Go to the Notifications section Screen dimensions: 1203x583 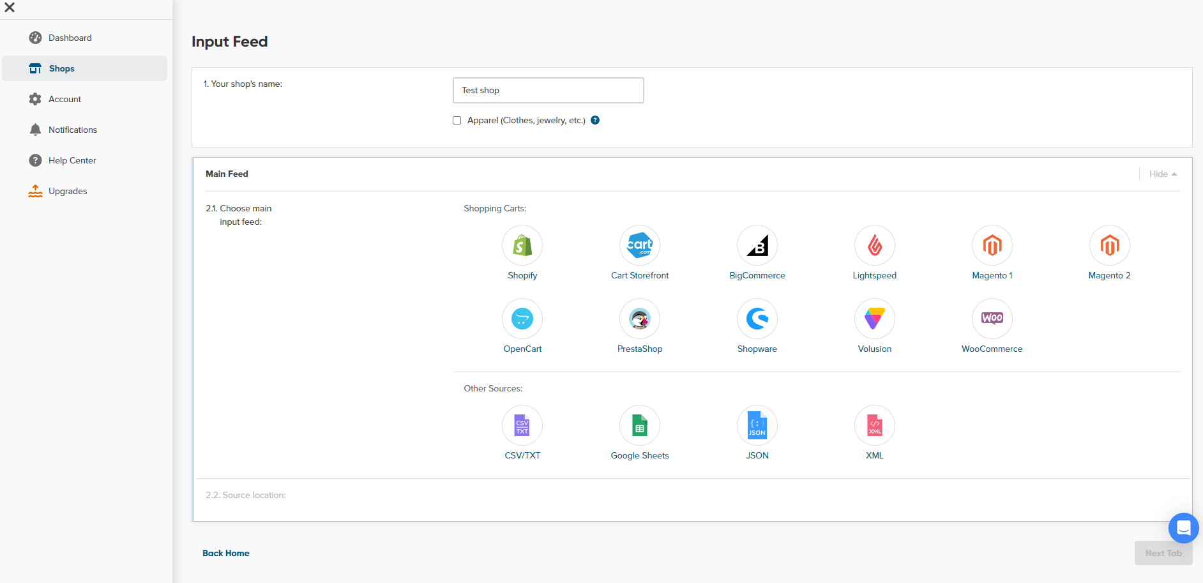point(72,130)
